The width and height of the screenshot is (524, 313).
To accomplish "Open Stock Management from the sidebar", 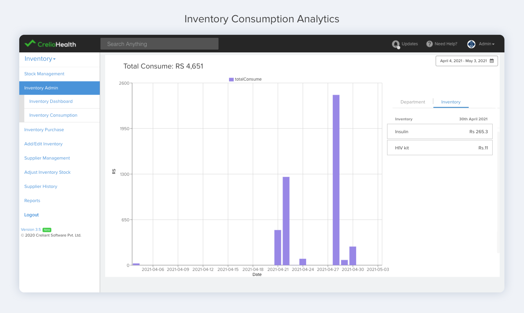I will coord(44,74).
